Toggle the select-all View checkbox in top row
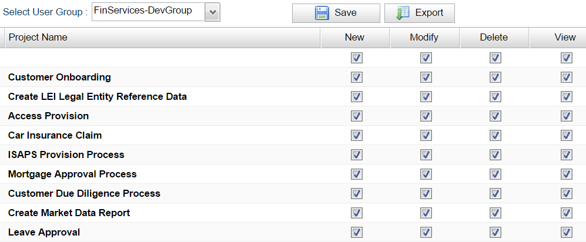 (x=567, y=58)
